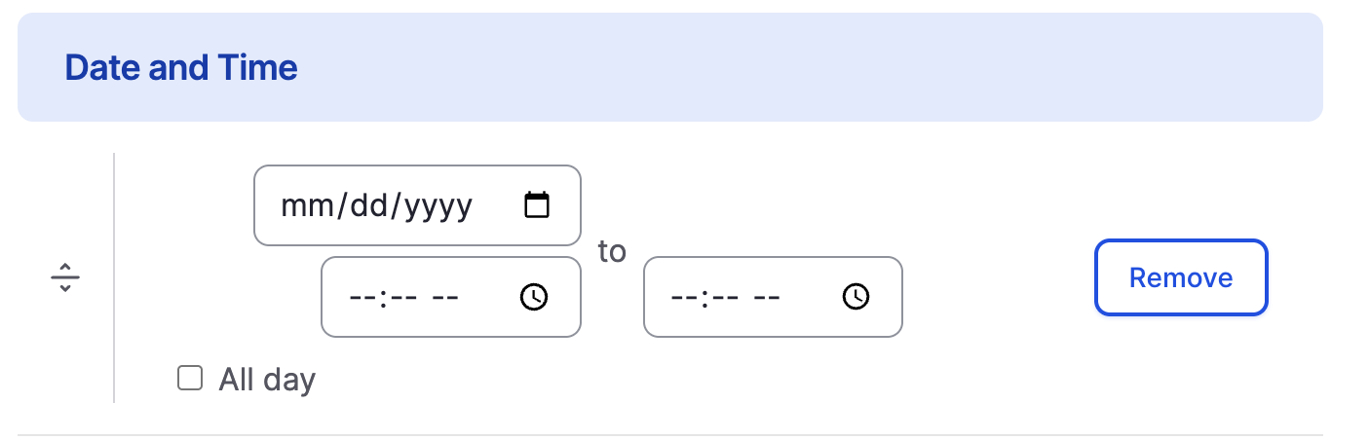The image size is (1370, 440).
Task: Click the reorder drag handle icon
Action: pyautogui.click(x=65, y=277)
